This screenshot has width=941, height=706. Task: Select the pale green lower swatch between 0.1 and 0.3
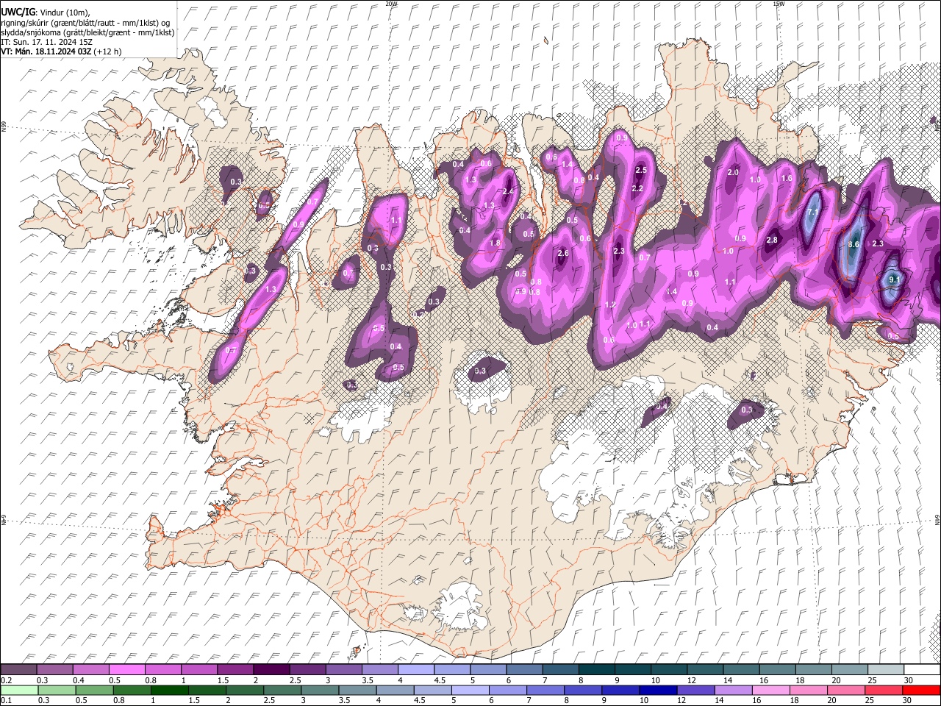(x=18, y=690)
